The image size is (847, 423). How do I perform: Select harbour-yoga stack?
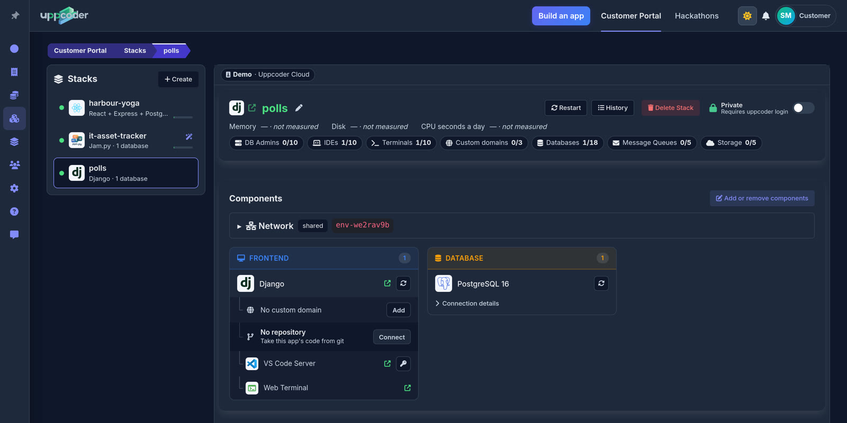pos(126,108)
